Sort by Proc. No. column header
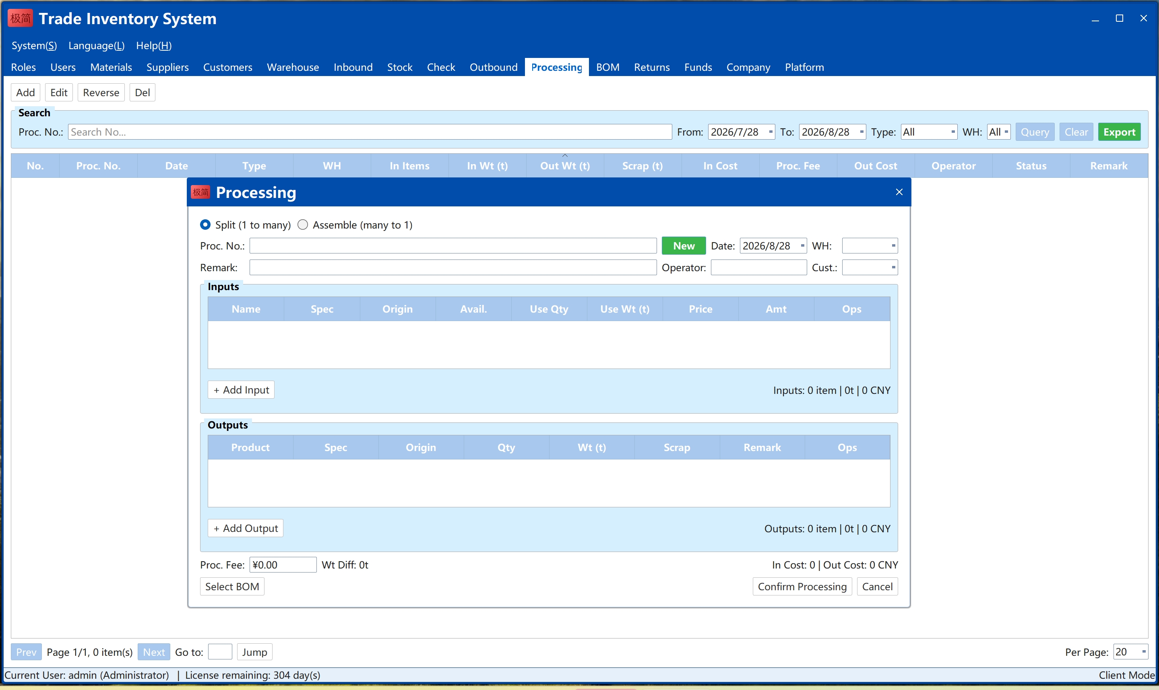Viewport: 1159px width, 690px height. click(98, 165)
